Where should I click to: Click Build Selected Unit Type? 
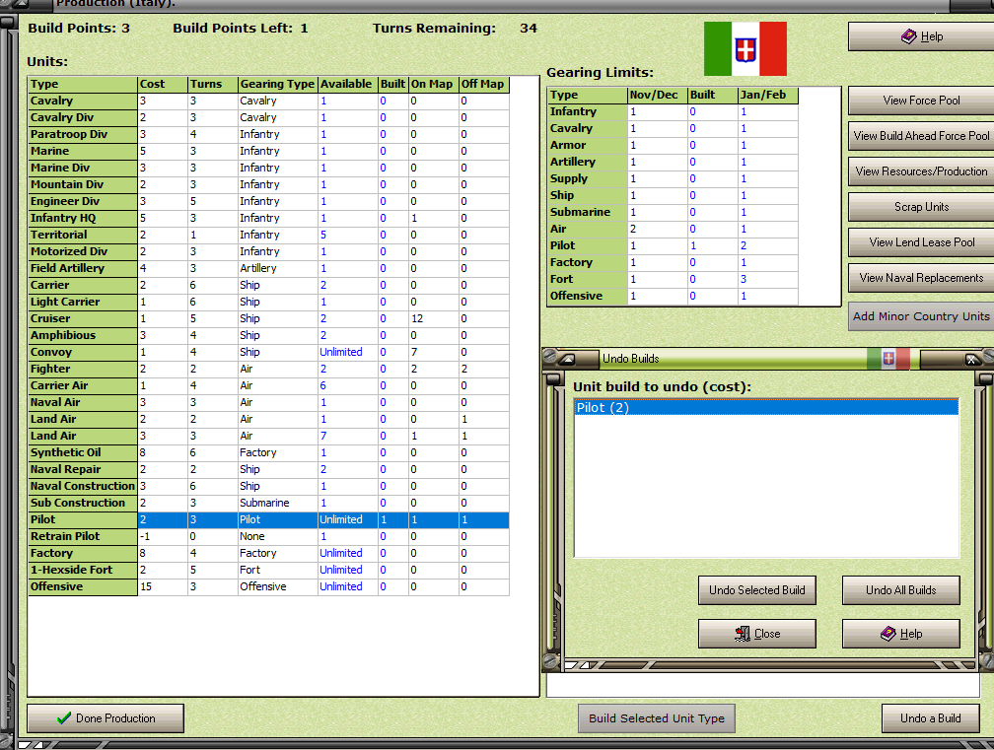[x=656, y=717]
